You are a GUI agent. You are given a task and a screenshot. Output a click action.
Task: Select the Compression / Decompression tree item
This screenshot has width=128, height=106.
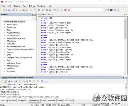[x=20, y=58]
